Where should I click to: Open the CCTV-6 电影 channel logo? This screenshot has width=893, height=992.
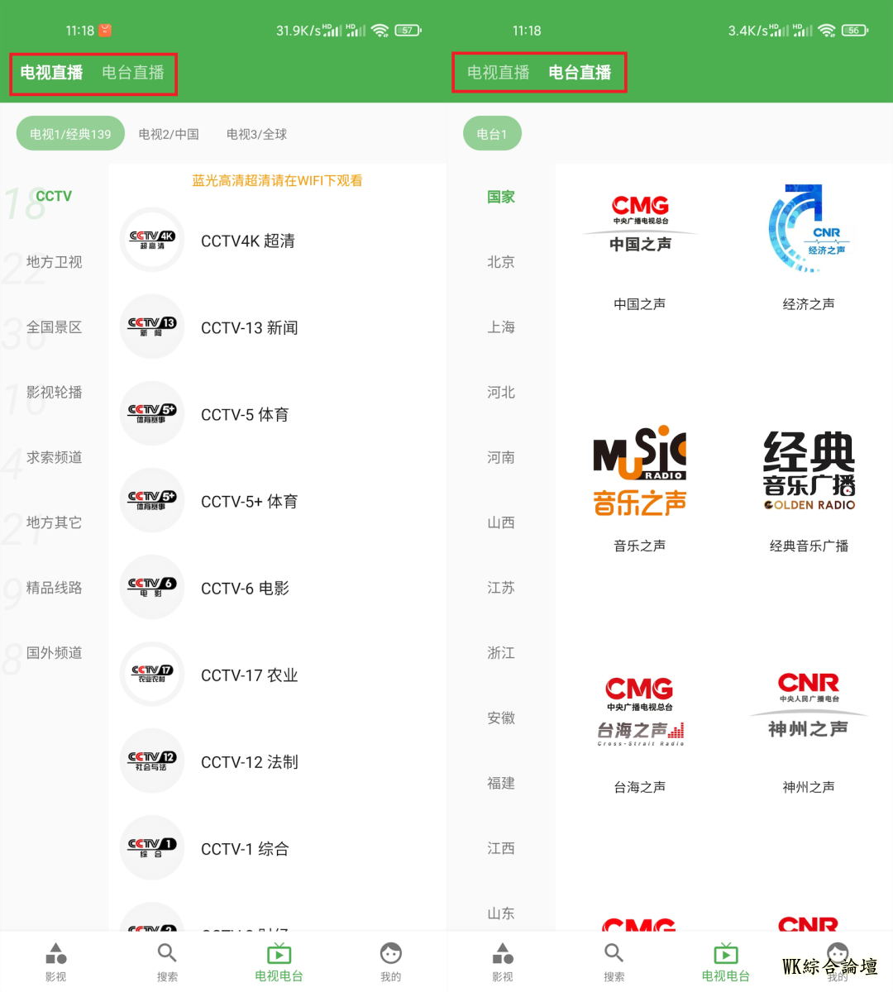click(x=152, y=588)
